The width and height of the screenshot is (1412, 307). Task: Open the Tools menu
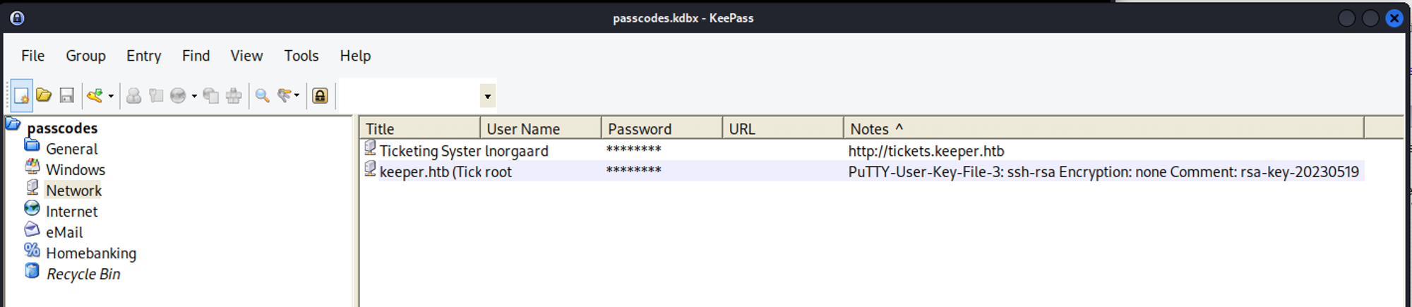pyautogui.click(x=301, y=56)
